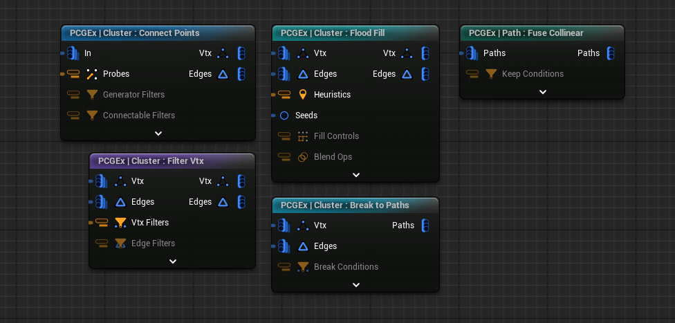Expand the Break to Paths node chevron

click(x=356, y=284)
